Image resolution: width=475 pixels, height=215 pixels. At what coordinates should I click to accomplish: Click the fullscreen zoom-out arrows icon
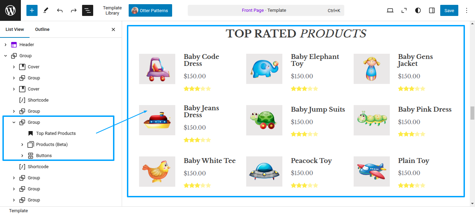point(404,10)
